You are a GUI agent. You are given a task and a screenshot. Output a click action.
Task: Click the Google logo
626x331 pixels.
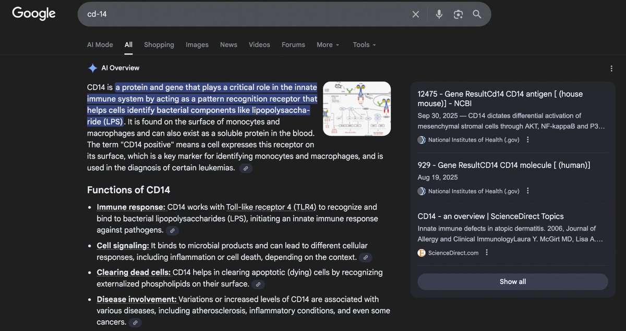[x=34, y=14]
